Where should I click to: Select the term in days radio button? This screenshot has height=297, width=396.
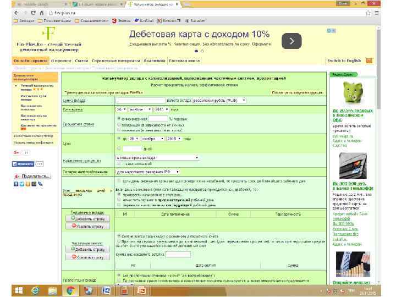coord(119,148)
